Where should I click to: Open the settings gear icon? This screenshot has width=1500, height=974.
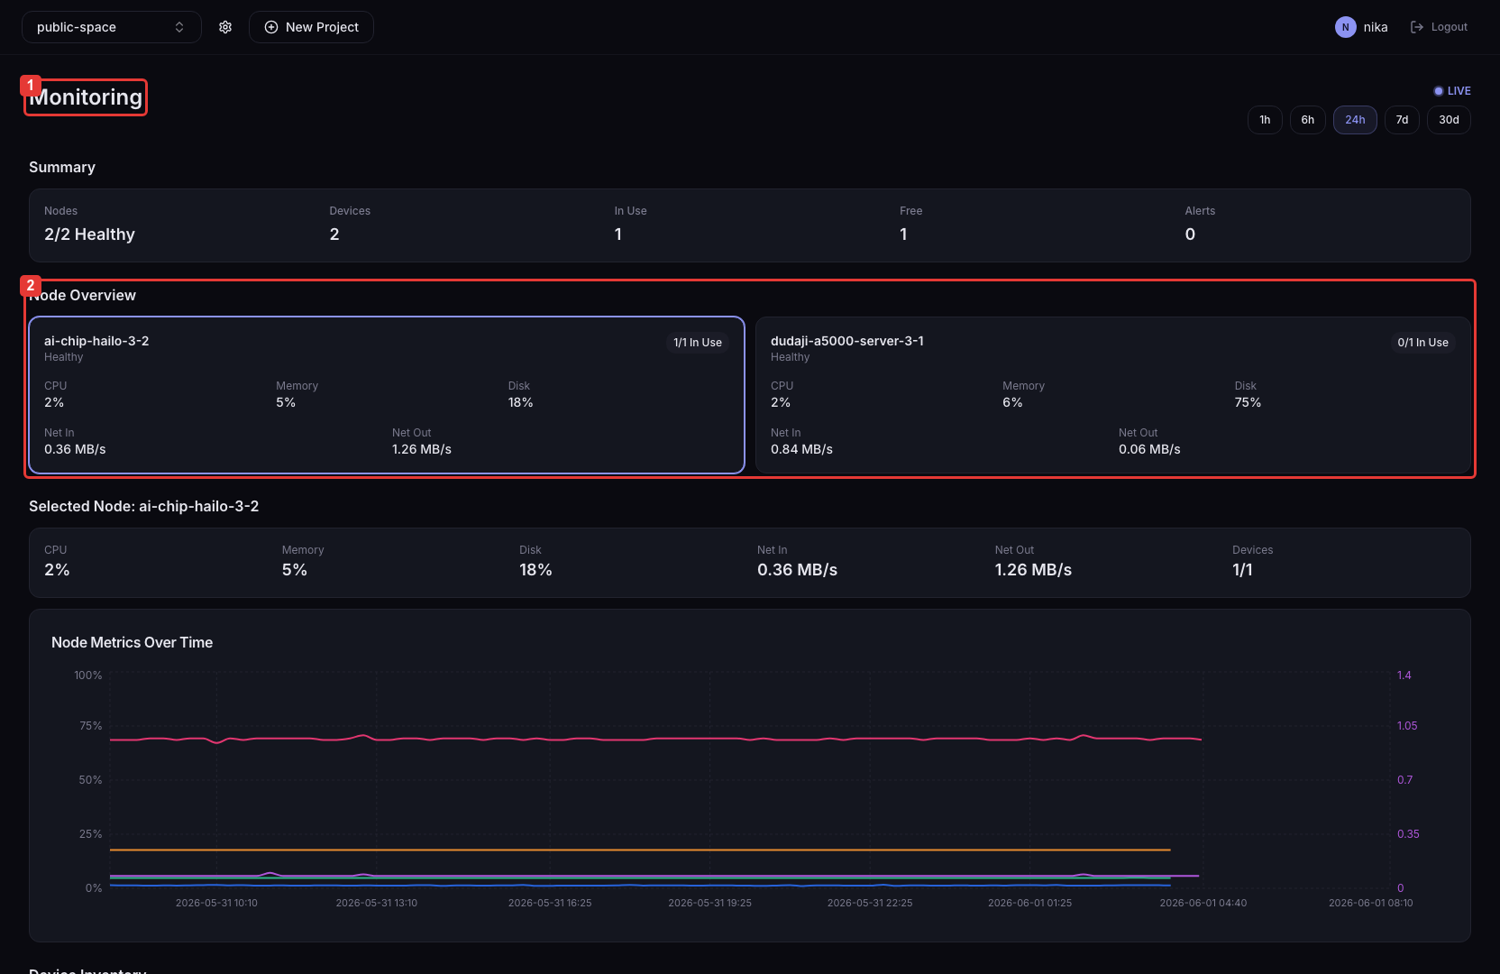pyautogui.click(x=225, y=27)
